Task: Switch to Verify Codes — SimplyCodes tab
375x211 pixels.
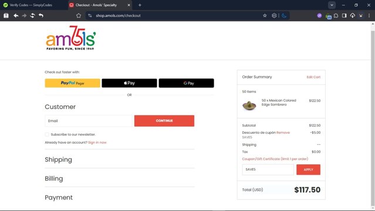Action: tap(31, 5)
